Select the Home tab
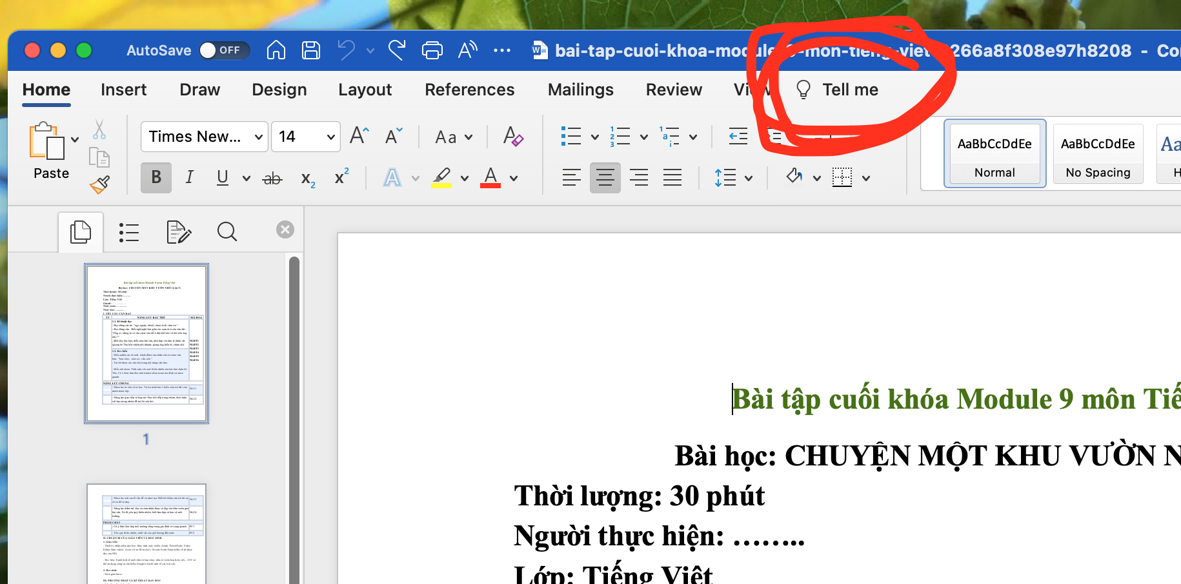The height and width of the screenshot is (584, 1181). 46,90
